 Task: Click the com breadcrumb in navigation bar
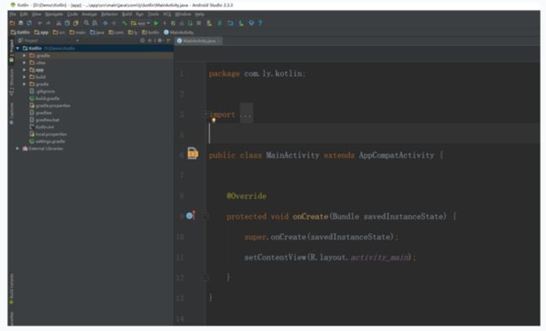pos(116,33)
